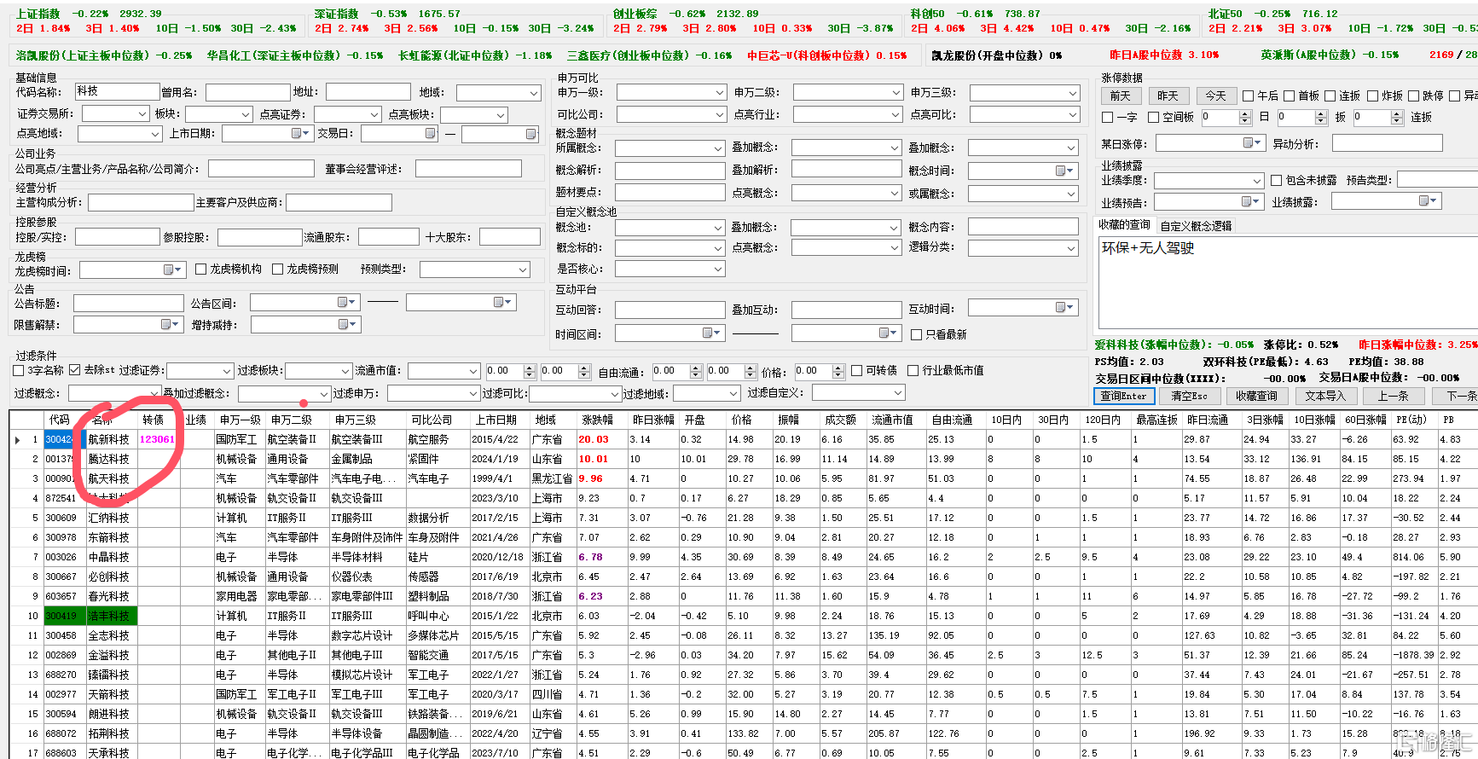Click the 异动分析 input field
The image size is (1478, 759).
(x=1387, y=143)
